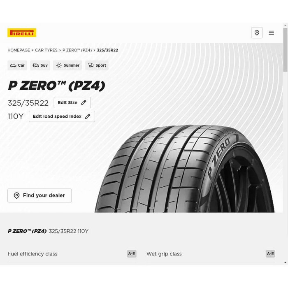Click Edit load speed index button
The image size is (288, 288).
[x=62, y=116]
